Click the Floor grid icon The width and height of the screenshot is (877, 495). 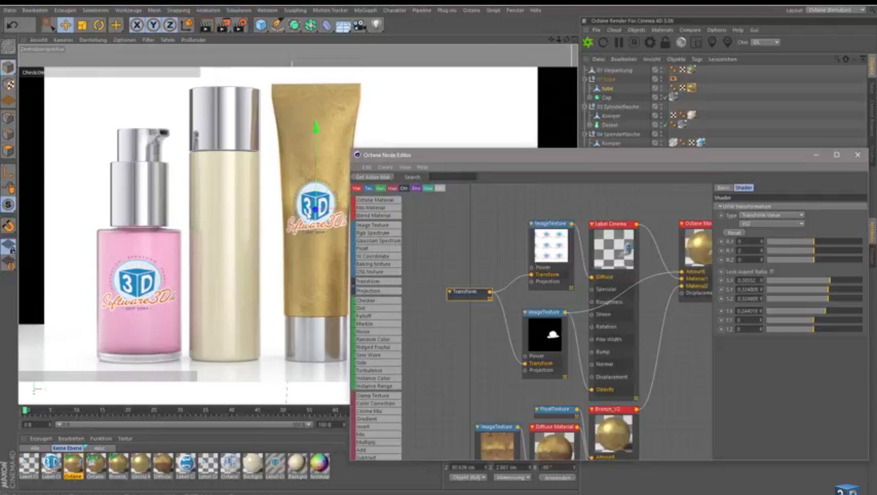point(343,26)
